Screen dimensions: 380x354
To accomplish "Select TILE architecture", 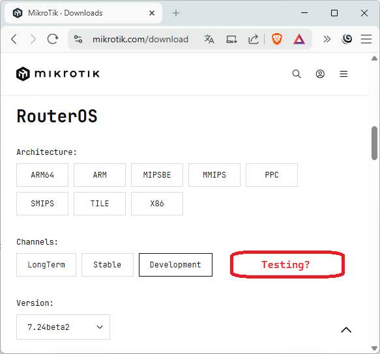I will pyautogui.click(x=100, y=204).
